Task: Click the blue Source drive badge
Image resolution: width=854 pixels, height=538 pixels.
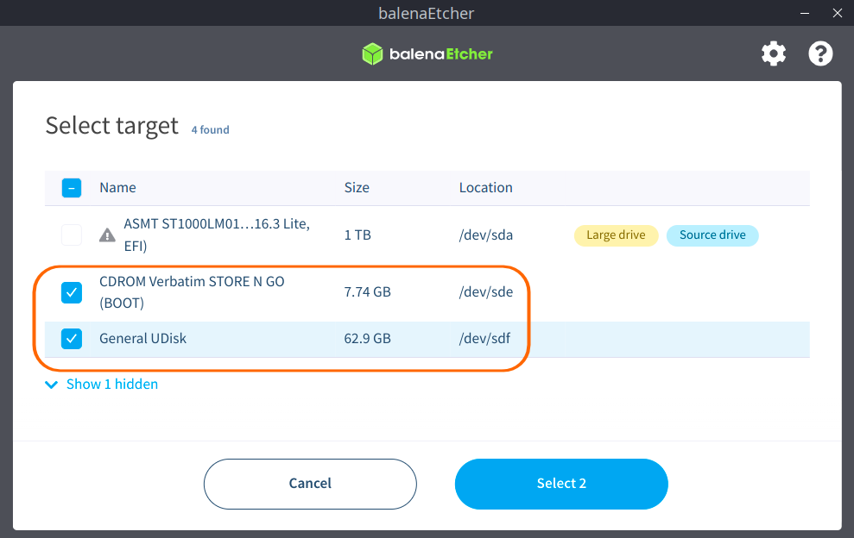Action: [x=712, y=235]
